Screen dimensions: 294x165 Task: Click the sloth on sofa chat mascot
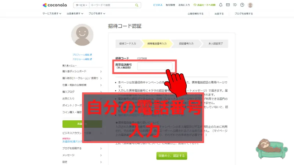click(x=272, y=149)
